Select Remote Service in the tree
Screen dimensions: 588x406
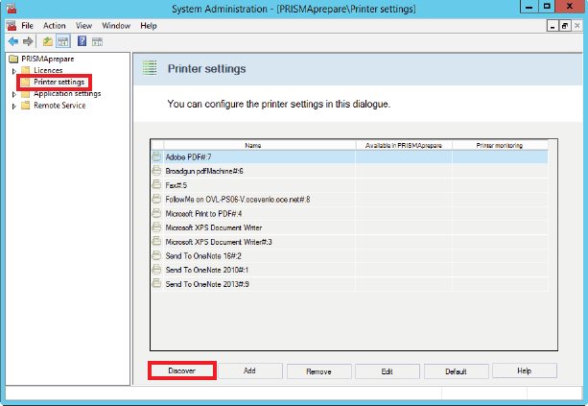pyautogui.click(x=59, y=106)
